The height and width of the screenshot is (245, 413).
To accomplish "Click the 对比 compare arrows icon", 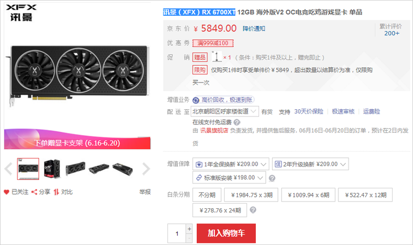I will tap(57, 192).
